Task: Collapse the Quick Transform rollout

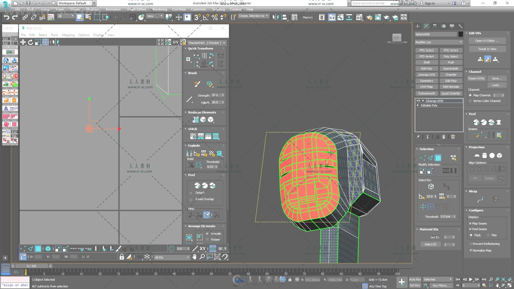Action: [186, 48]
